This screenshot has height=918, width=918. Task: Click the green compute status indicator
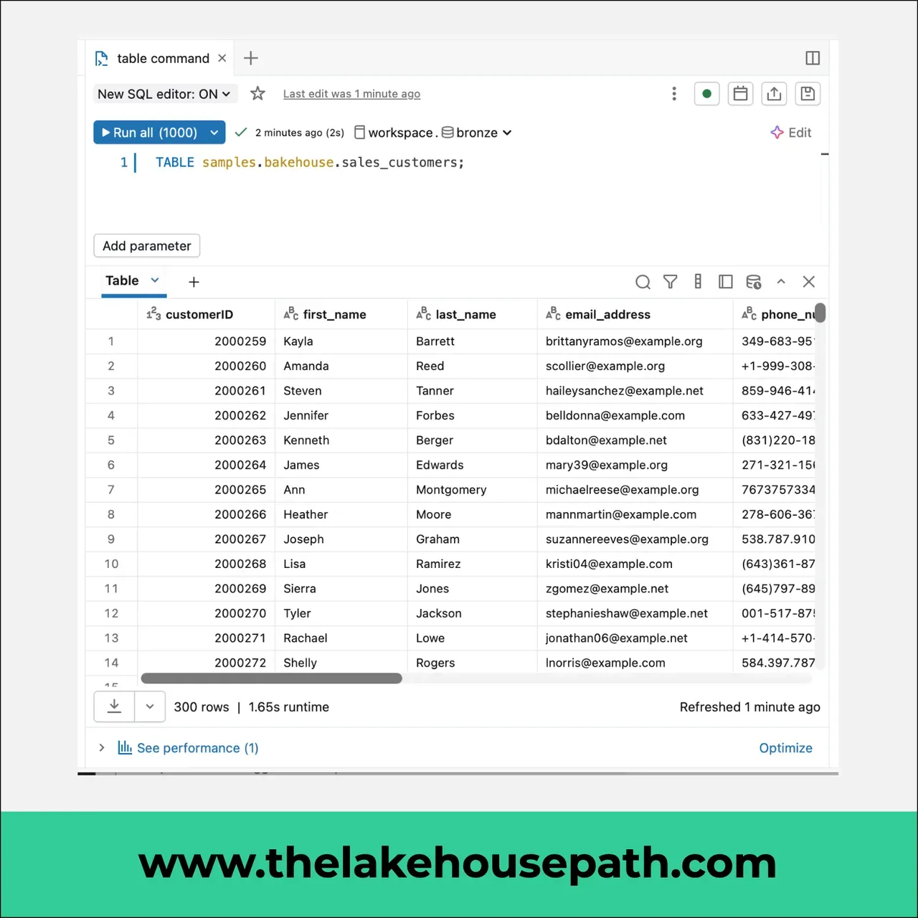(x=706, y=94)
